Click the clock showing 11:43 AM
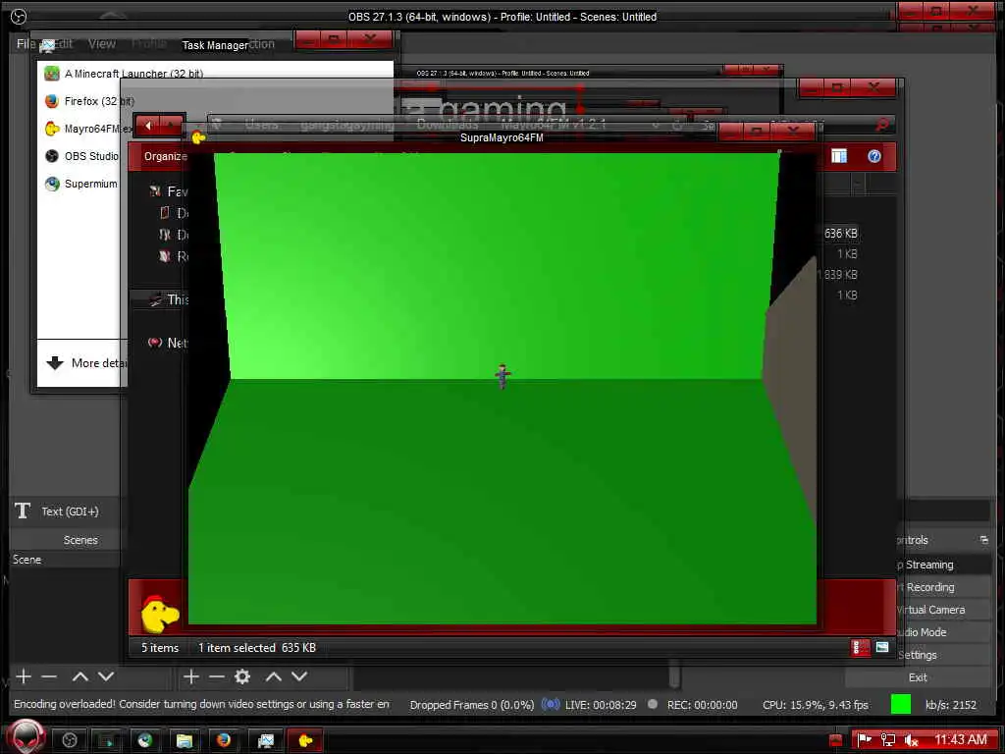 pos(960,740)
